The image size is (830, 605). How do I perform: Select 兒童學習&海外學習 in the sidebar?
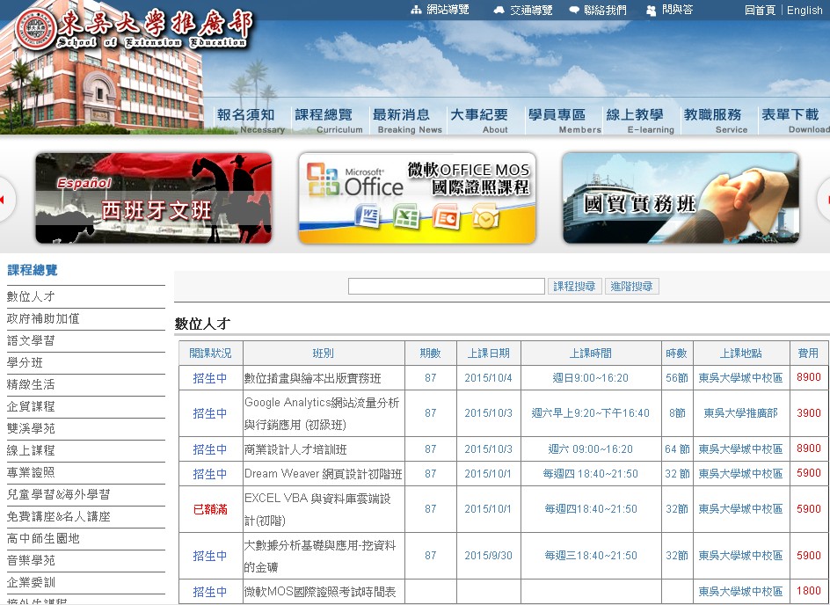(58, 494)
